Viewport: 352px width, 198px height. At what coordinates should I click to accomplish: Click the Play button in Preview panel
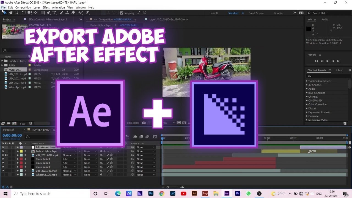[328, 61]
